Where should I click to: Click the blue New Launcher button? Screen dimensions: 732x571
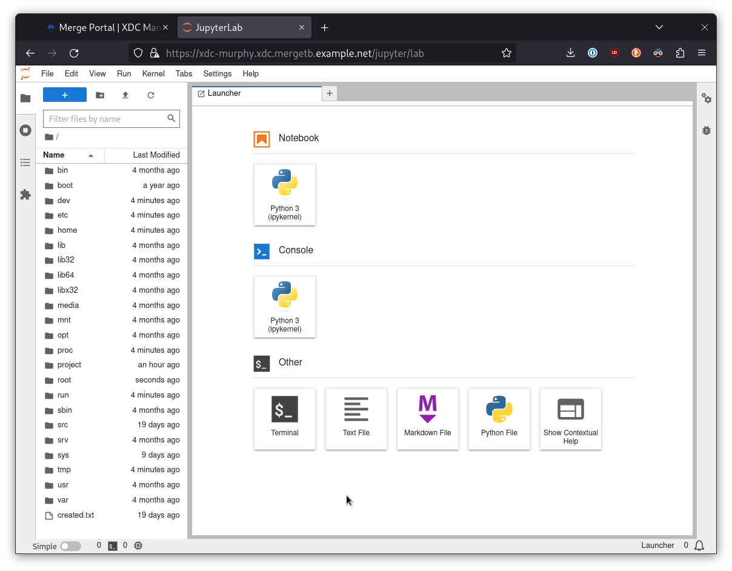pos(65,95)
